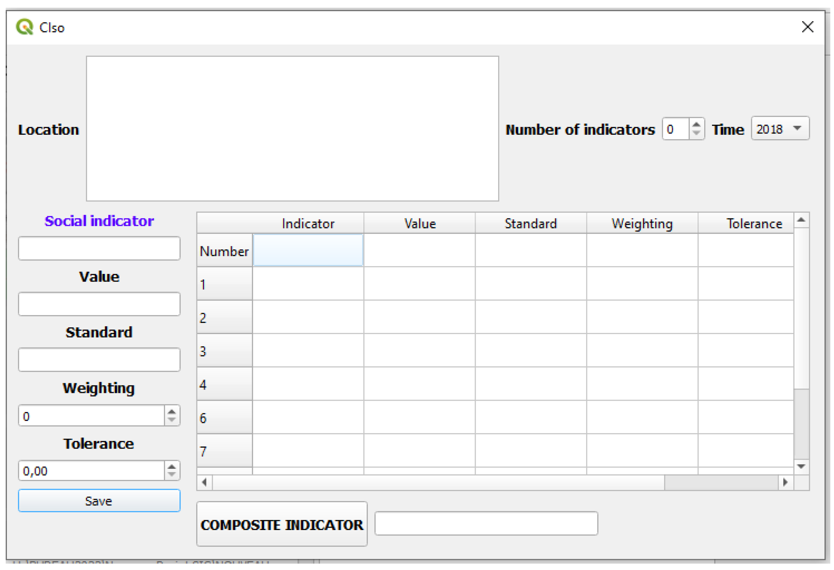Click the COMPOSITE INDICATOR button

pos(282,524)
